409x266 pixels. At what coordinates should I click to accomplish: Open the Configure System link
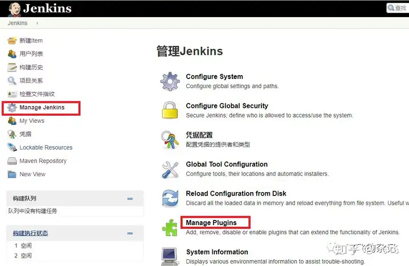click(214, 77)
